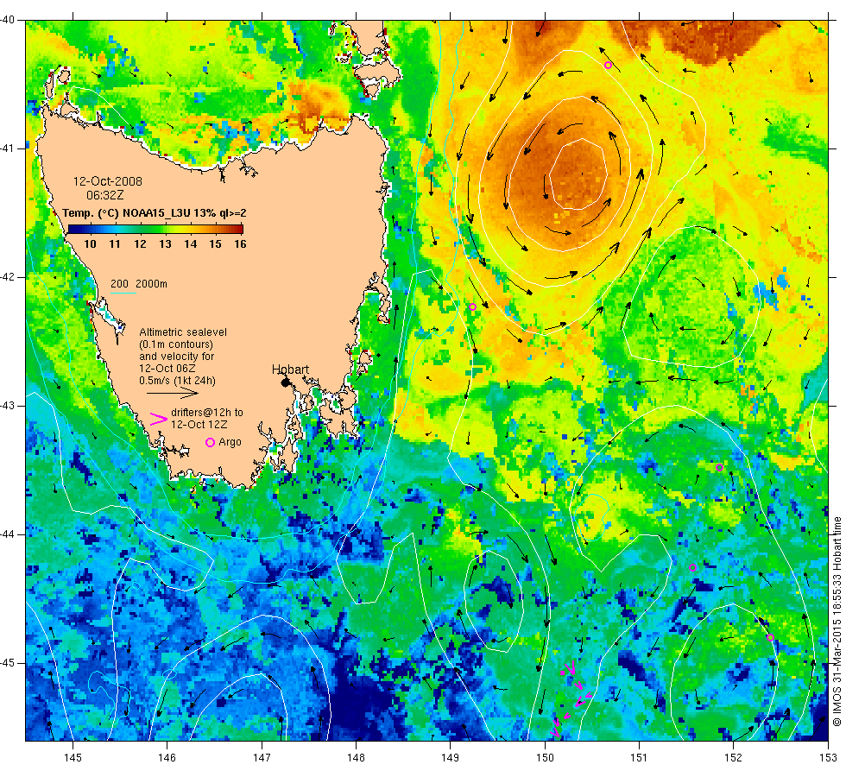The height and width of the screenshot is (777, 846).
Task: Click the magenta drifter legend symbol
Action: click(158, 419)
